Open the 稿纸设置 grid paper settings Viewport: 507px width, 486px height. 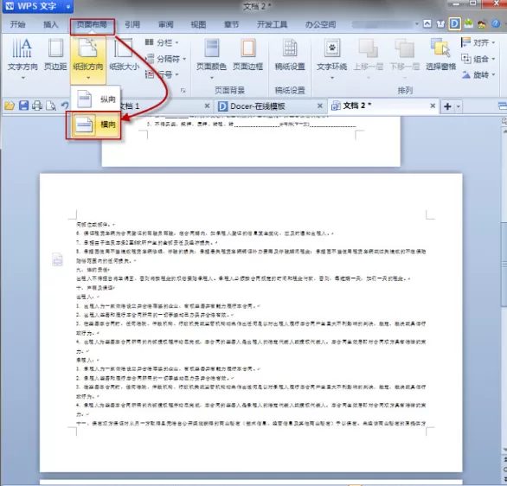(290, 55)
